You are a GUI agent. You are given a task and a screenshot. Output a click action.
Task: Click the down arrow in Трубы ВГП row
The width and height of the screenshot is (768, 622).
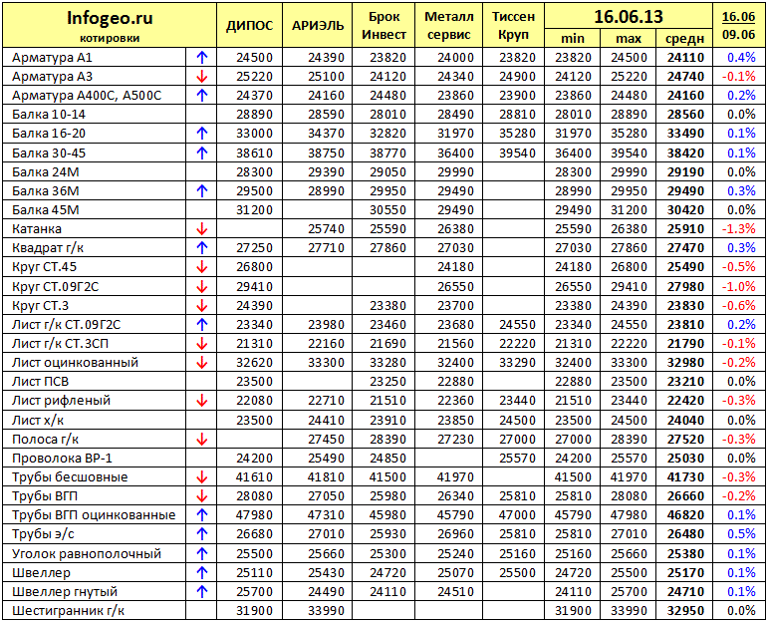point(202,496)
